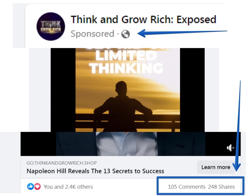View who reacted: You and 2.4K others
This screenshot has width=246, height=196.
click(x=68, y=187)
